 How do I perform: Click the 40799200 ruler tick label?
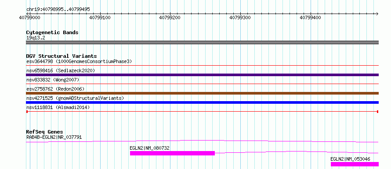(170, 18)
